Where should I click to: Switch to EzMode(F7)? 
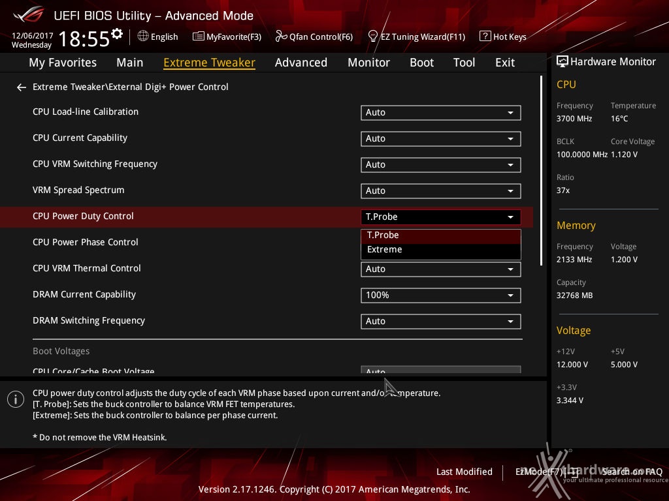[547, 472]
